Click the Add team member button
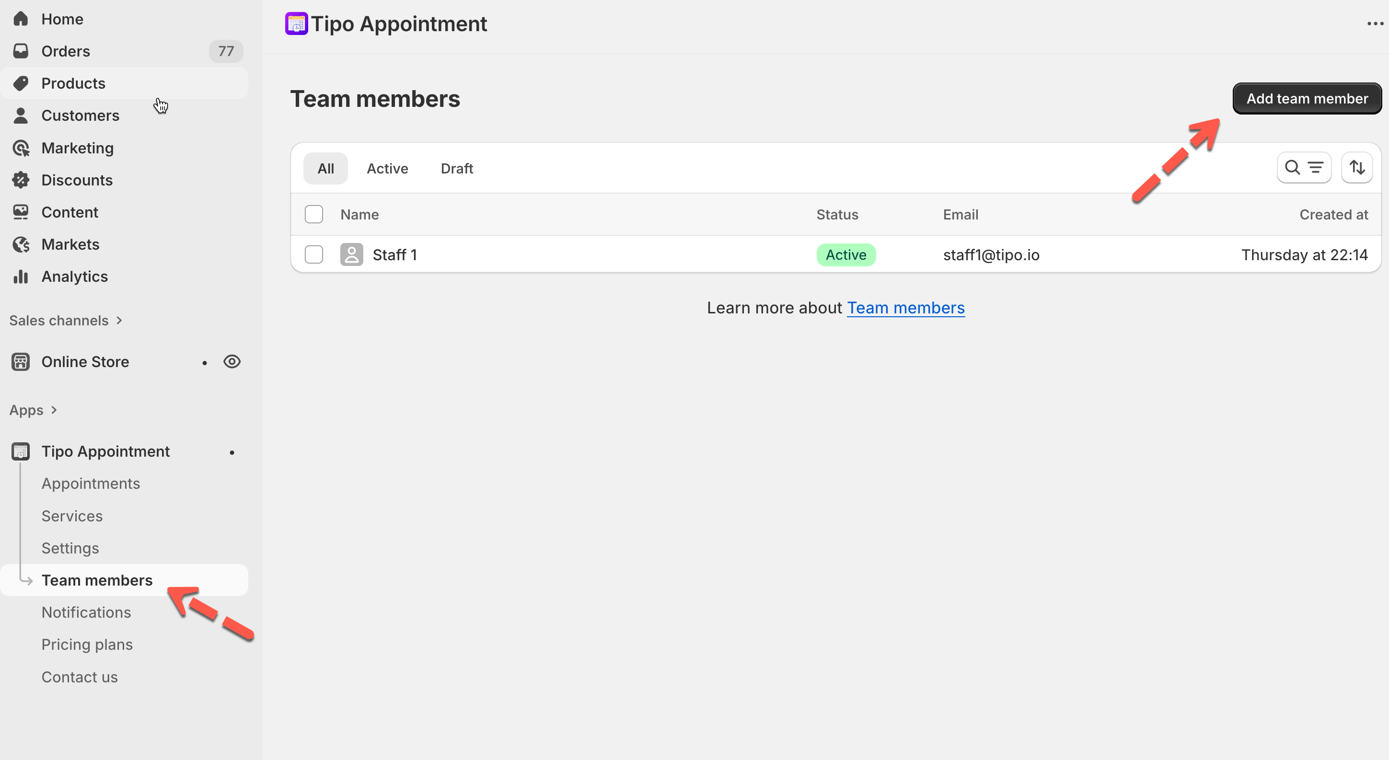 point(1307,99)
